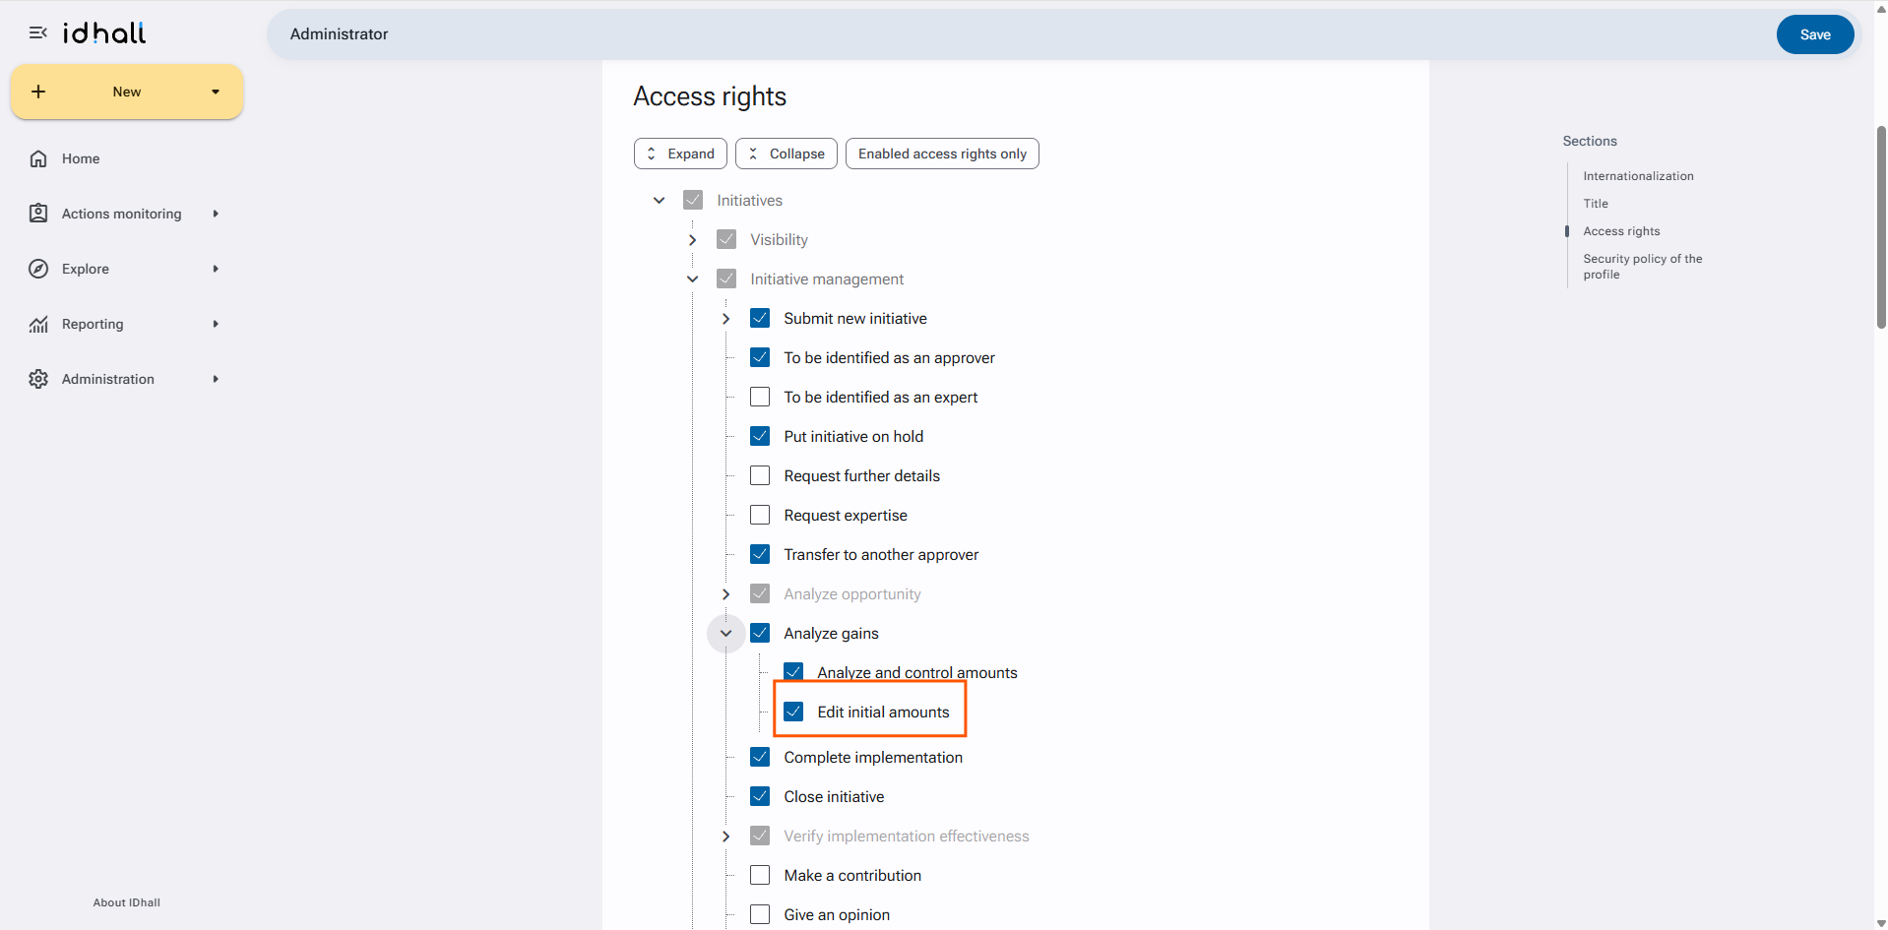Image resolution: width=1888 pixels, height=930 pixels.
Task: Toggle the Initiative management checkbox
Action: point(726,279)
